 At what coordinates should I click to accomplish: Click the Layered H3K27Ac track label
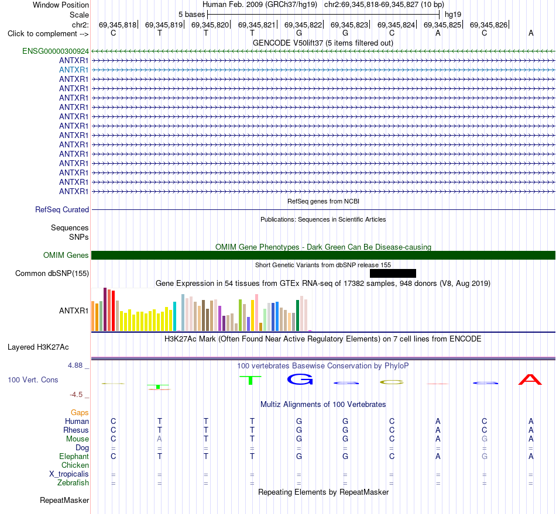pyautogui.click(x=38, y=347)
